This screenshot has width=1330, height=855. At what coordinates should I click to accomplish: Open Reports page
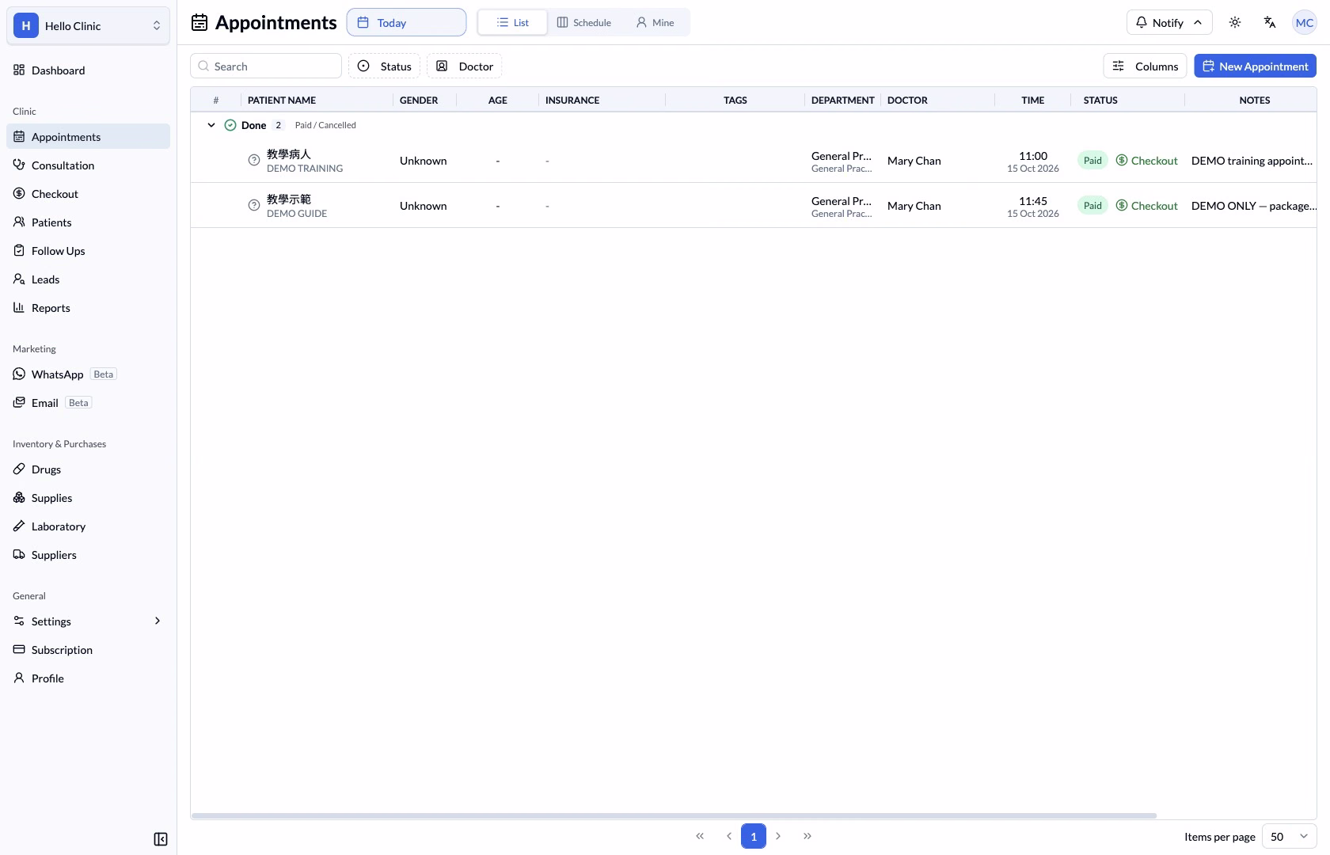[88, 307]
